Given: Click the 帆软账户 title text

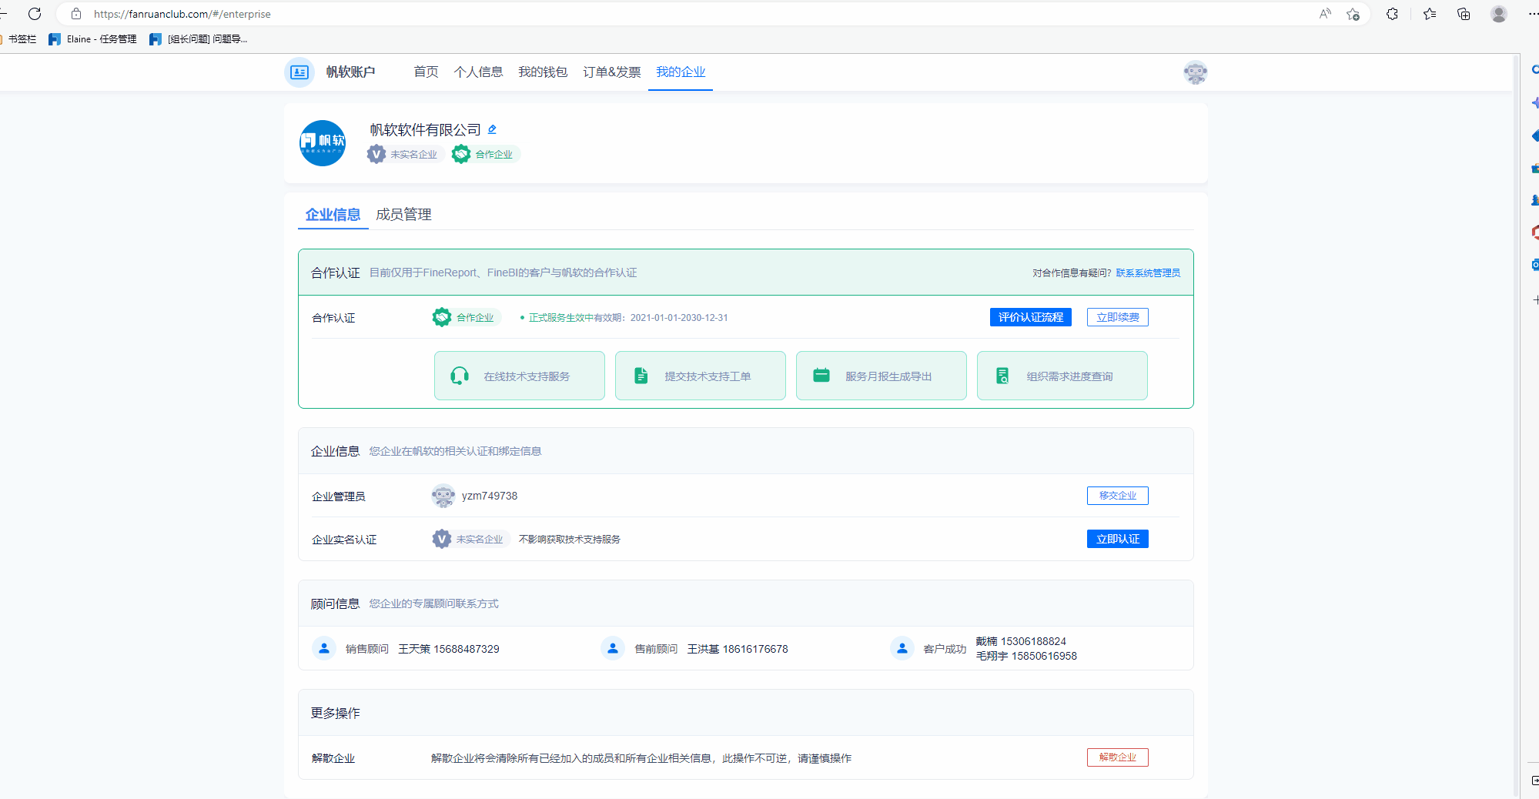Looking at the screenshot, I should (x=350, y=72).
